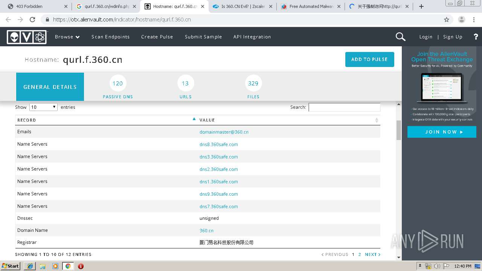Open the Login link

426,37
